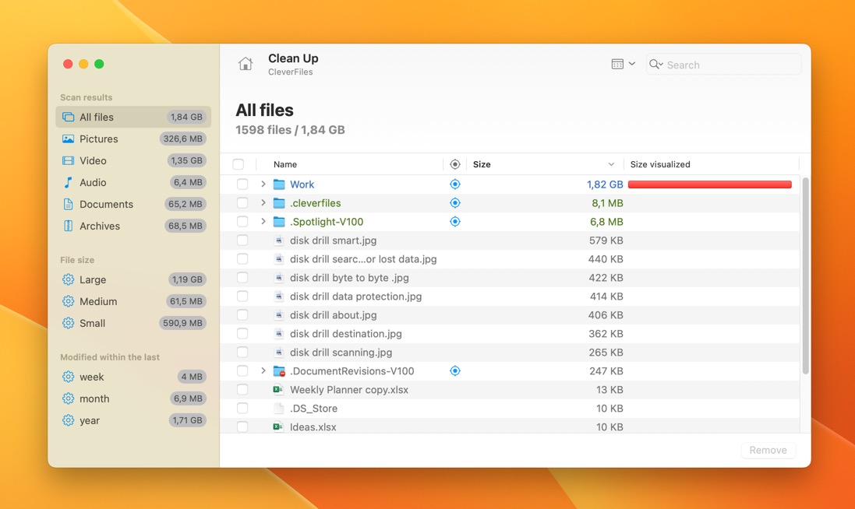
Task: Check the select-all checkbox in header
Action: coord(238,164)
